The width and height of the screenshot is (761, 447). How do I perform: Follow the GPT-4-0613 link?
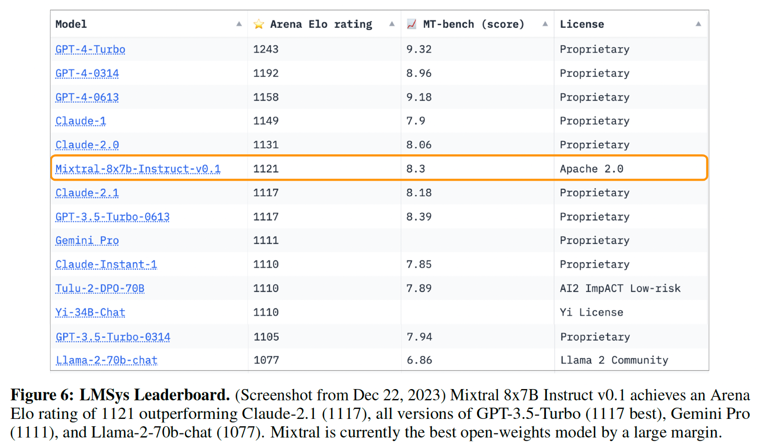coord(87,97)
